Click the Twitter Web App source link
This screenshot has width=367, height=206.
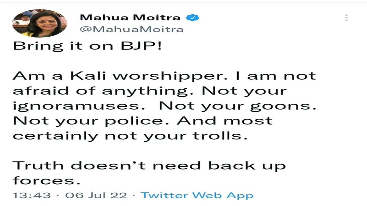click(197, 195)
